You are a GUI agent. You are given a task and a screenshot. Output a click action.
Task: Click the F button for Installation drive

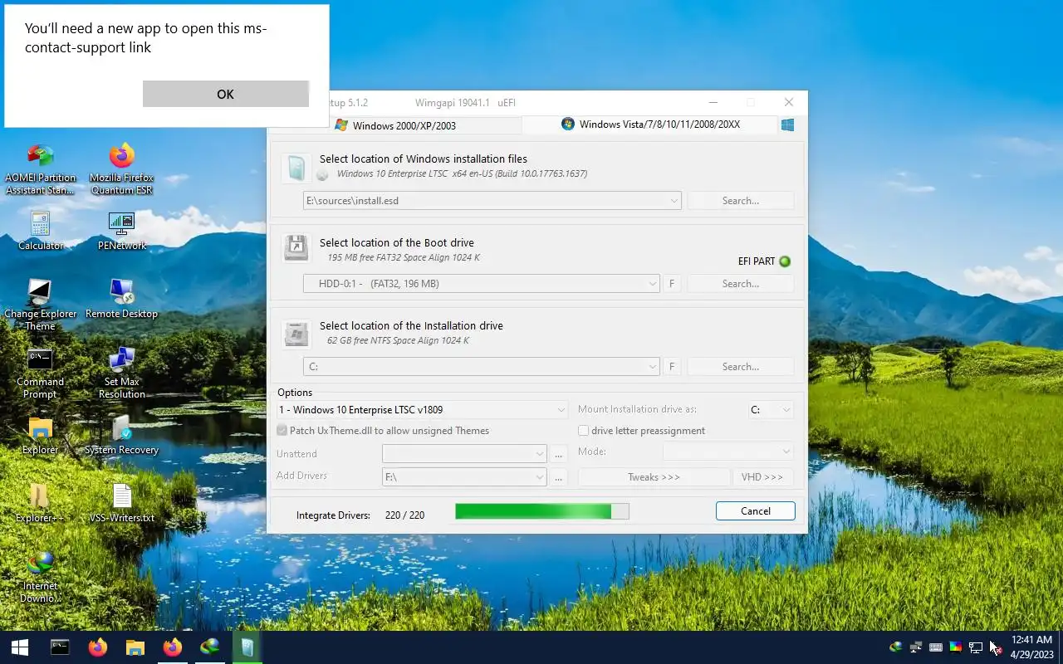[672, 367]
